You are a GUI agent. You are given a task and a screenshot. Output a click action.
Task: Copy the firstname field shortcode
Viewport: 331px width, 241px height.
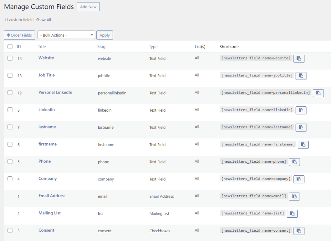point(303,145)
